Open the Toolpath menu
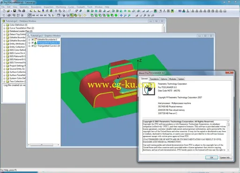 pos(81,7)
